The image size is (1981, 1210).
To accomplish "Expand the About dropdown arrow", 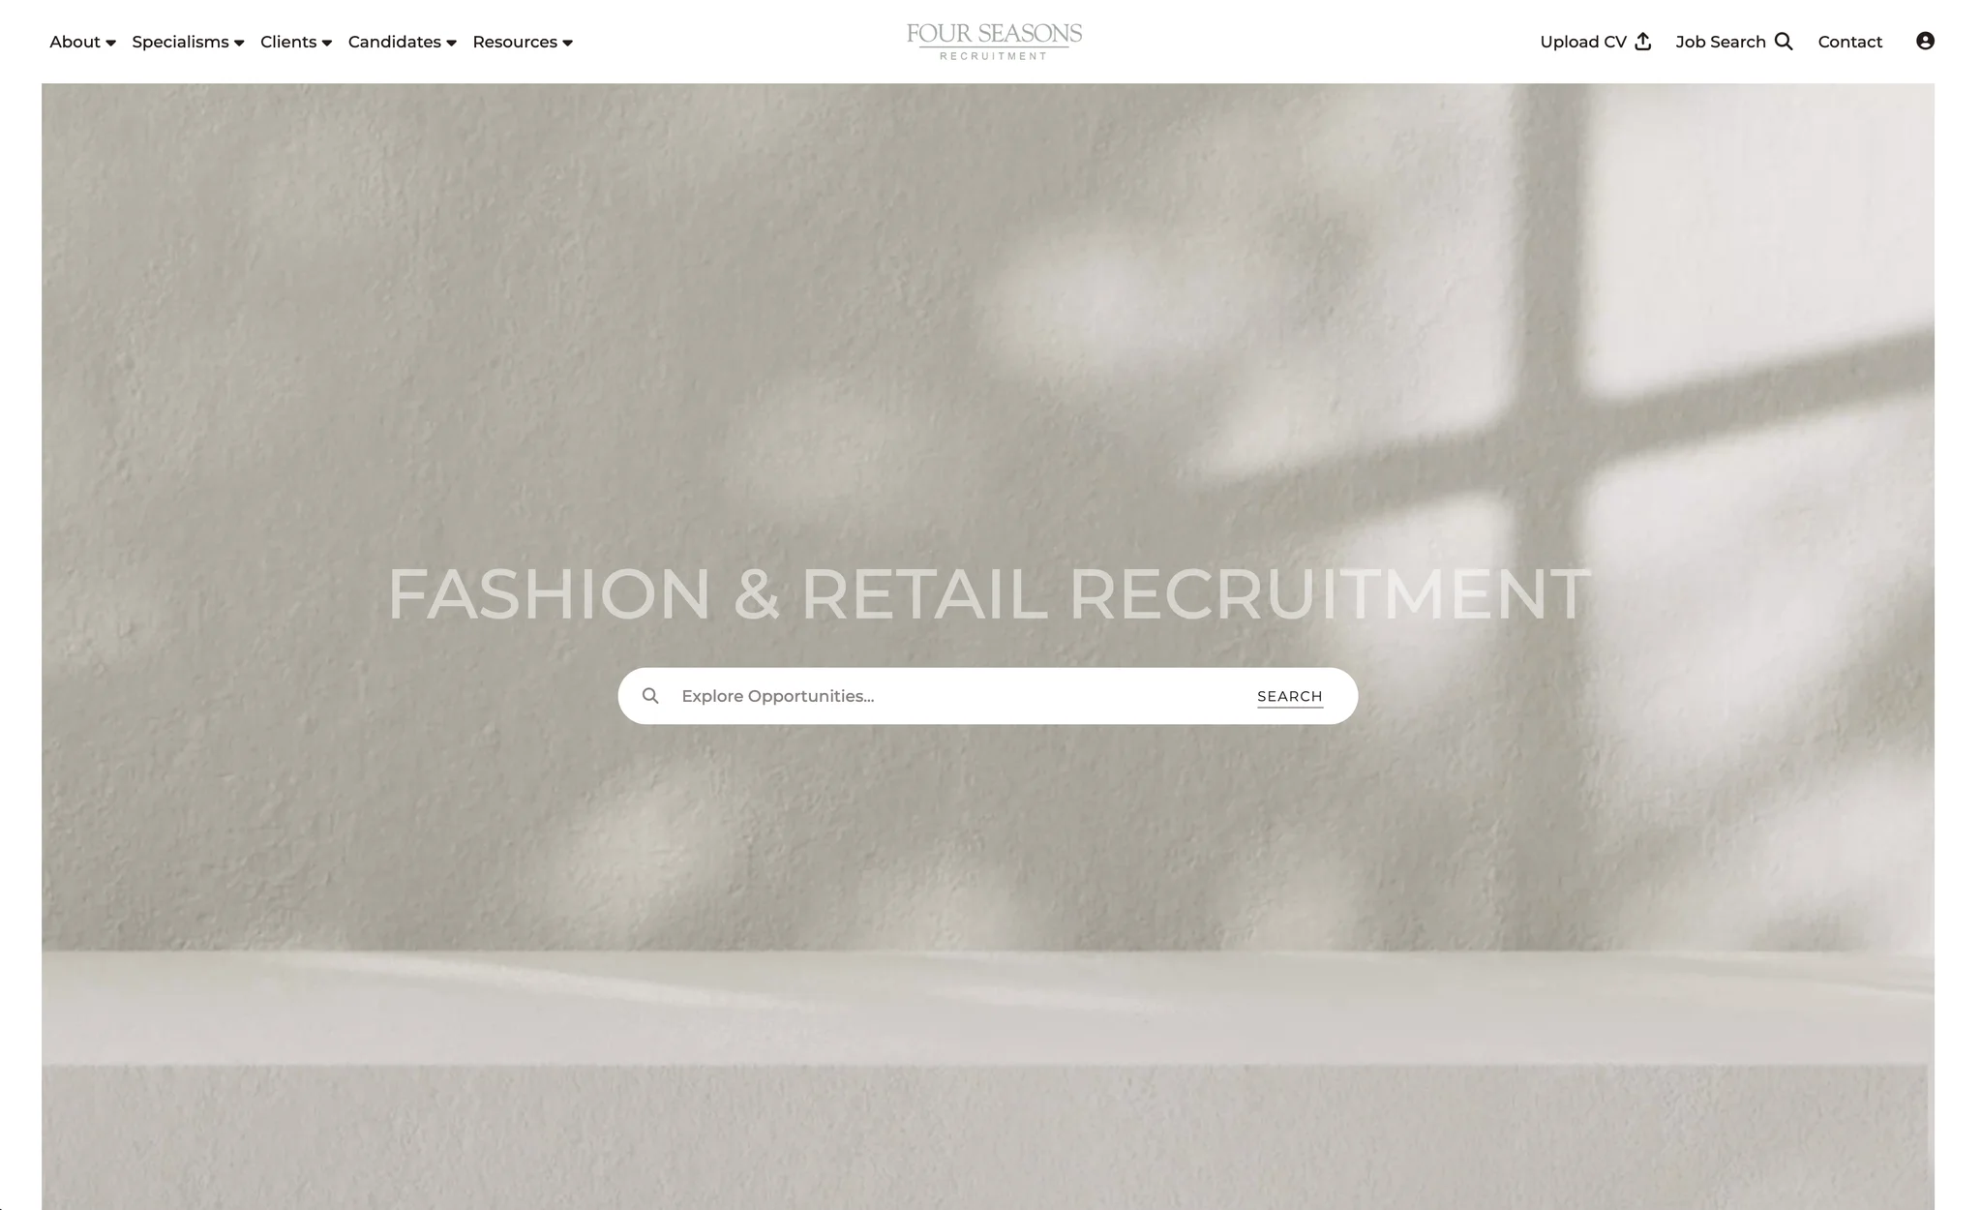I will point(110,43).
